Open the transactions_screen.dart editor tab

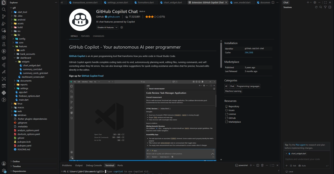point(85,2)
